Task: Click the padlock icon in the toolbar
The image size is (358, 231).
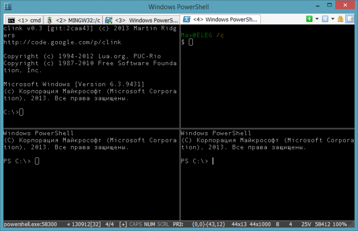Action: [x=340, y=19]
